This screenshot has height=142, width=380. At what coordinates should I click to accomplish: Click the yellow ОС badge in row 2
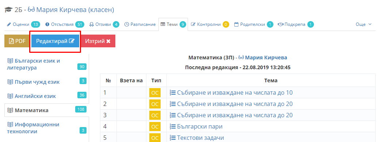tap(155, 104)
